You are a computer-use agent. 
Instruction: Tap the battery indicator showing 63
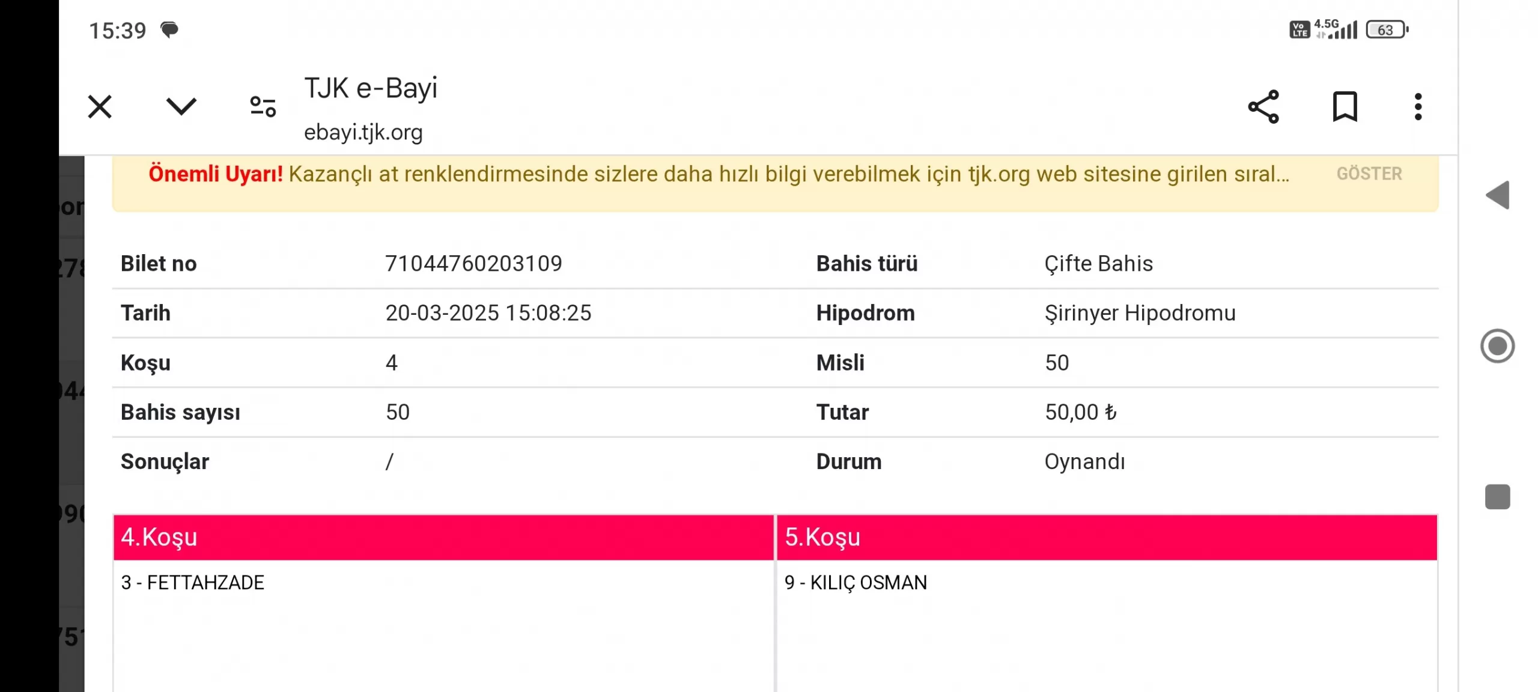[x=1386, y=29]
